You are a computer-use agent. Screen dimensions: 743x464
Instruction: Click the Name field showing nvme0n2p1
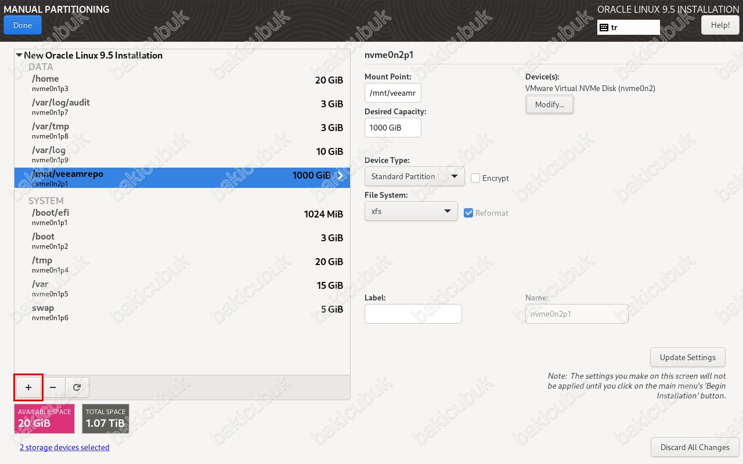[x=577, y=314]
